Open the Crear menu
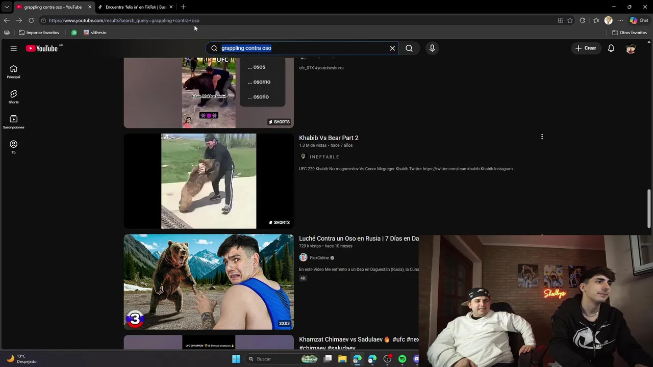 (x=586, y=48)
